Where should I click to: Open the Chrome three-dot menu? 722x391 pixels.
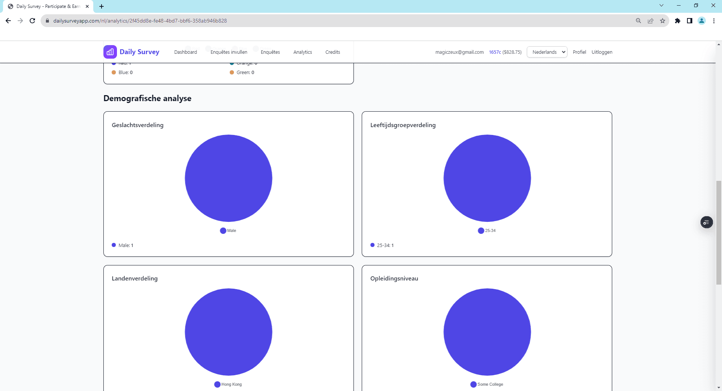pyautogui.click(x=714, y=21)
